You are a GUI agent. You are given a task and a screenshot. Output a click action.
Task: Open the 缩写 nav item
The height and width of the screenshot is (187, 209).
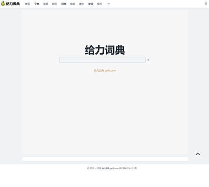[99, 4]
